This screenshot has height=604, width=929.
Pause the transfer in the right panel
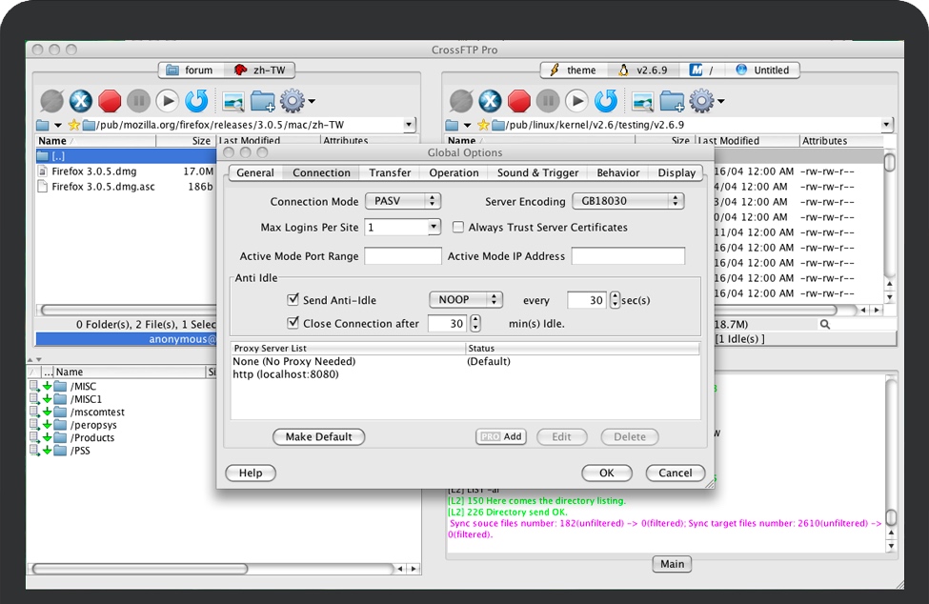coord(547,100)
